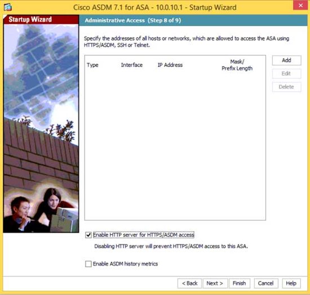Click the 'Specify the addresses of all hosts' instructions
The width and height of the screenshot is (310, 295).
pos(187,42)
